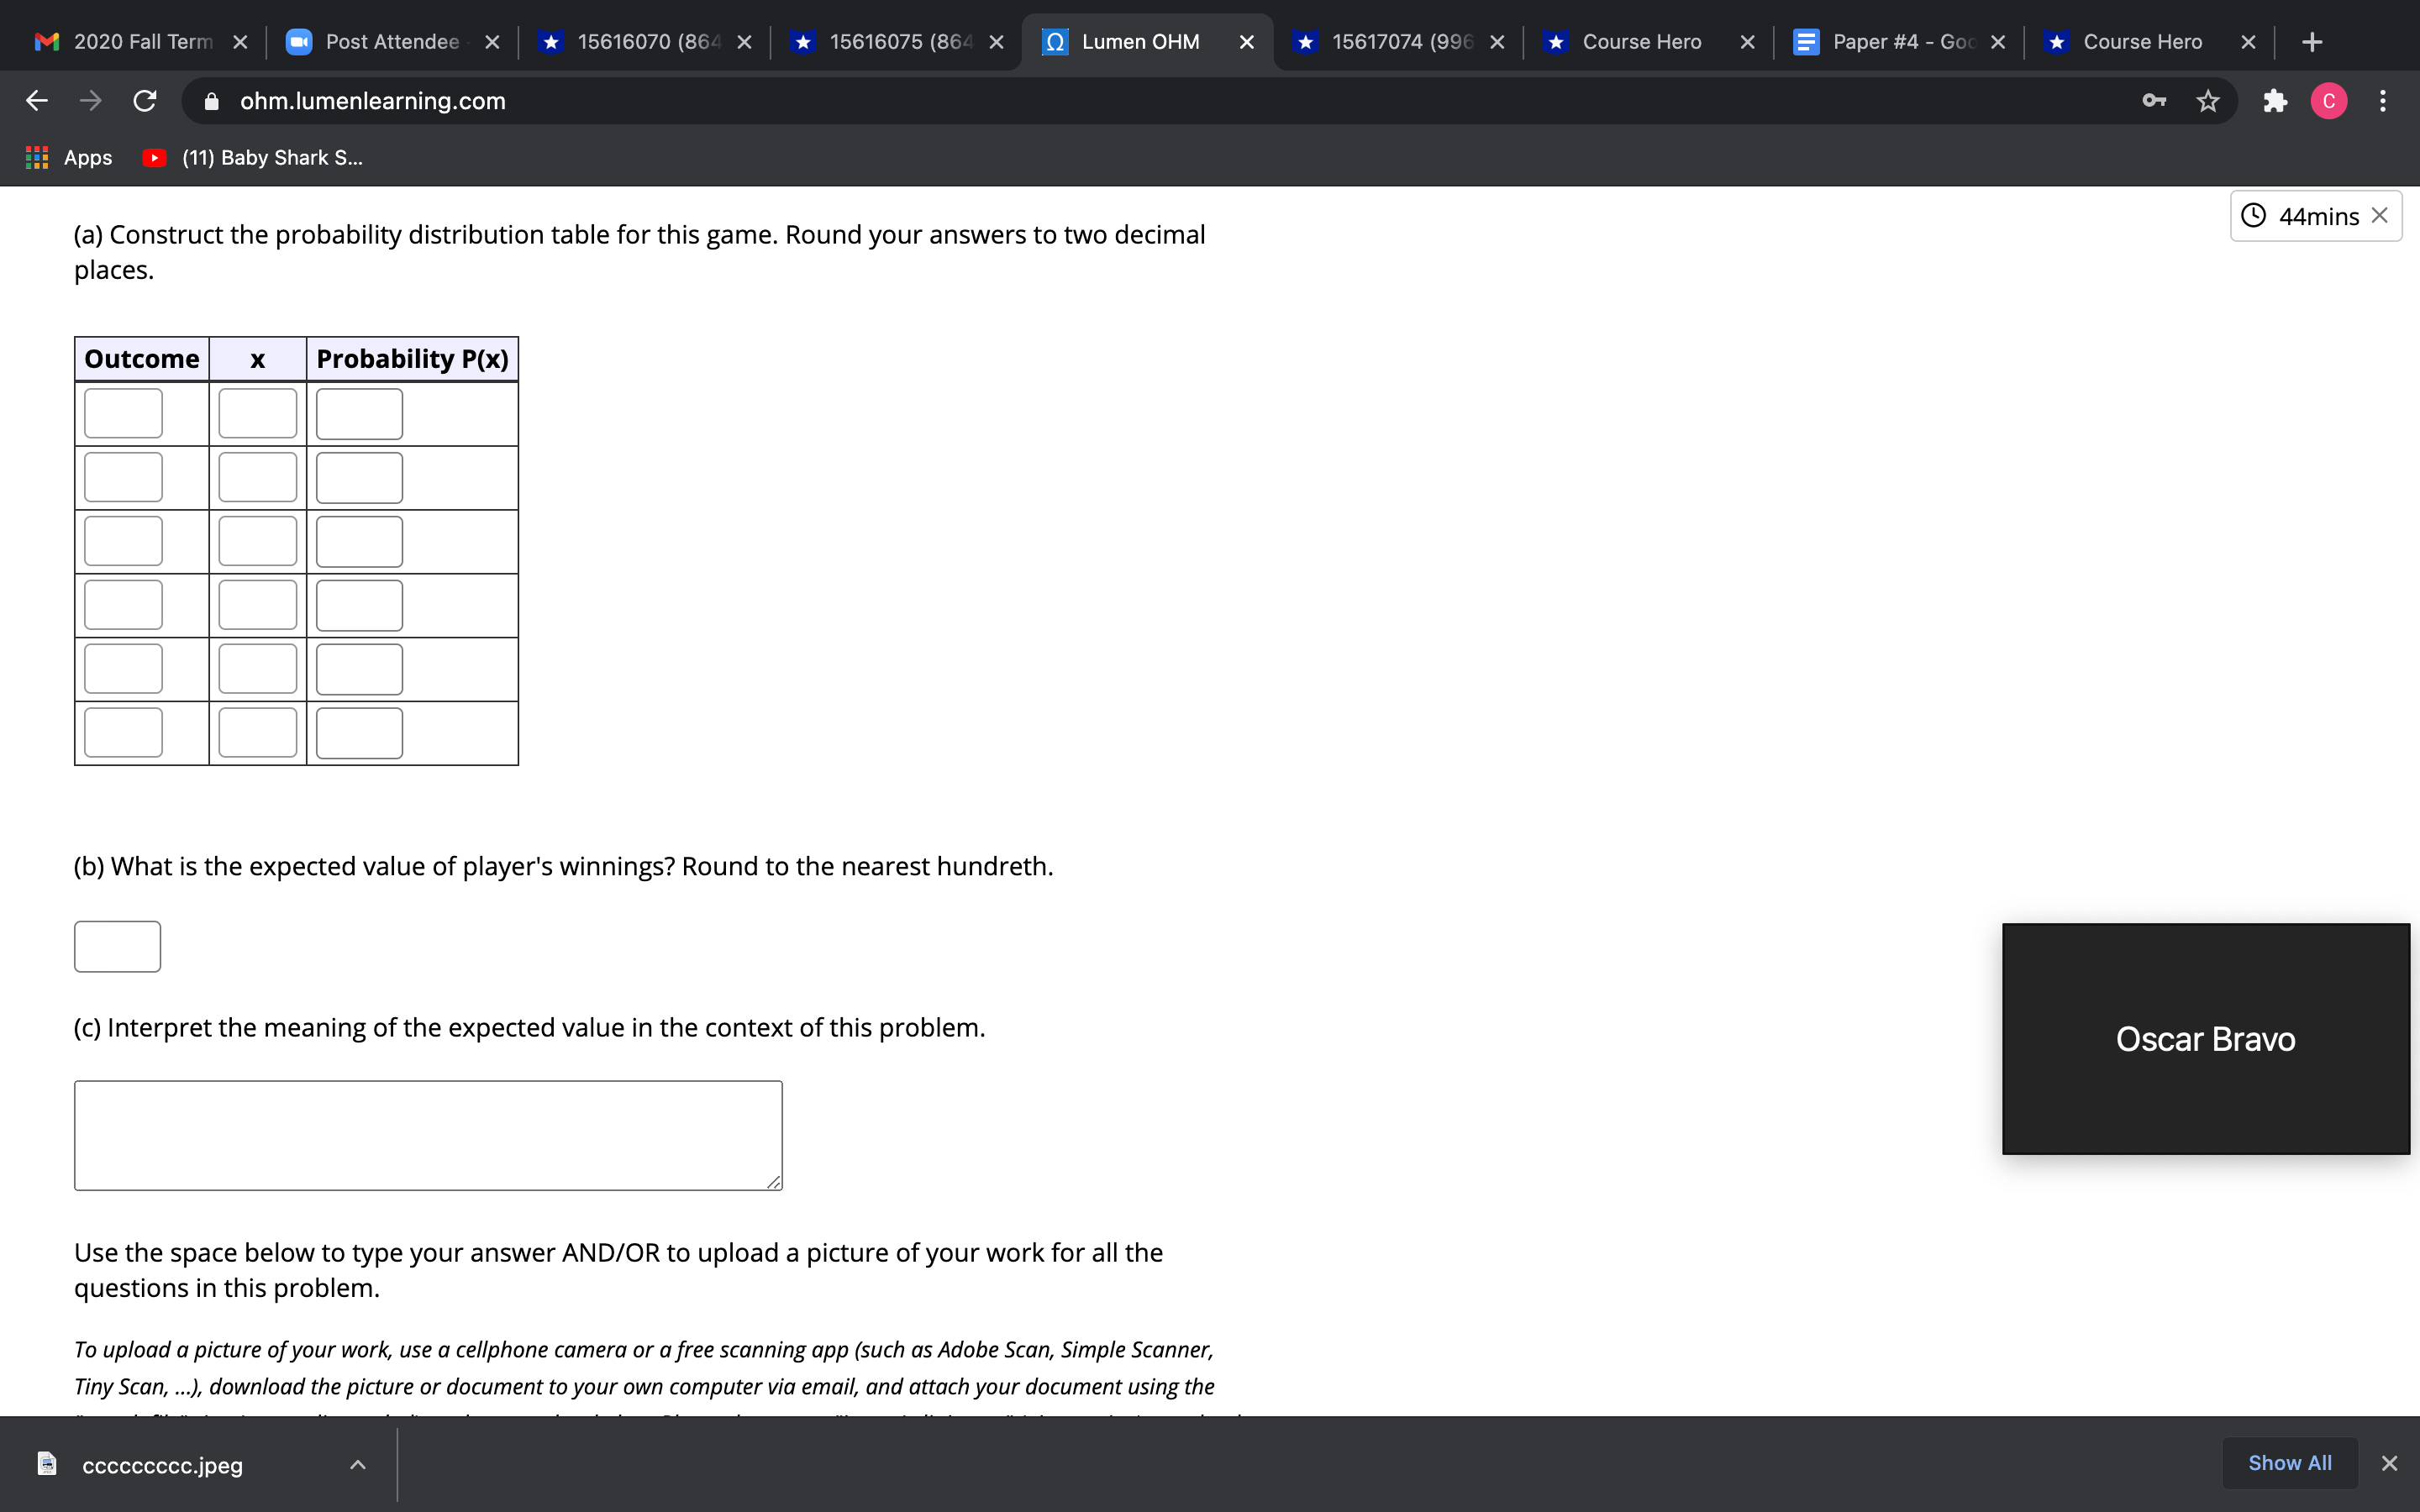This screenshot has height=1512, width=2420.
Task: Click the bookmark star icon in address bar
Action: tap(2206, 99)
